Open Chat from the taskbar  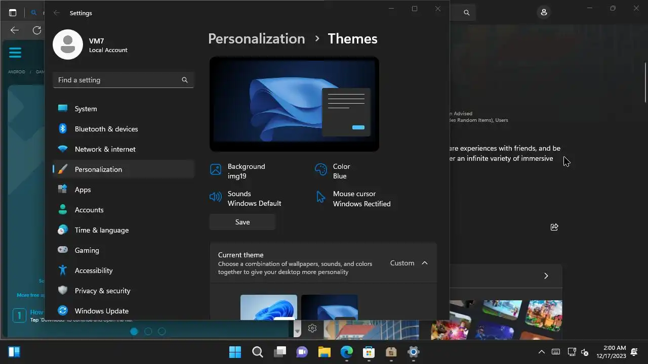coord(302,352)
